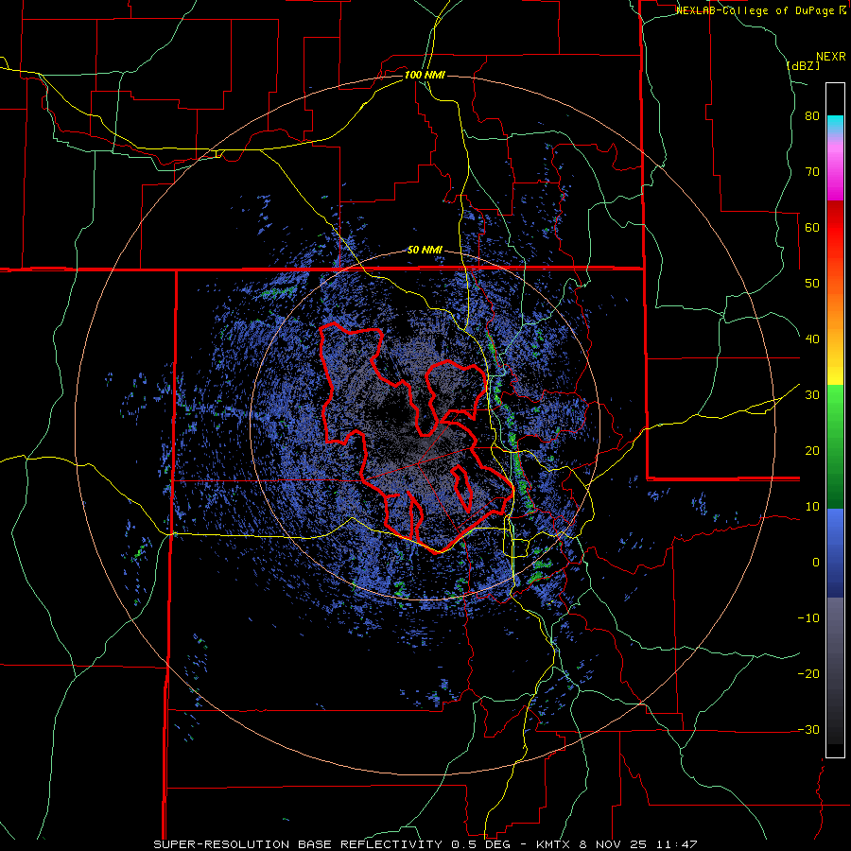The width and height of the screenshot is (851, 851).
Task: Click the 30 dBZ scale value
Action: click(x=812, y=395)
